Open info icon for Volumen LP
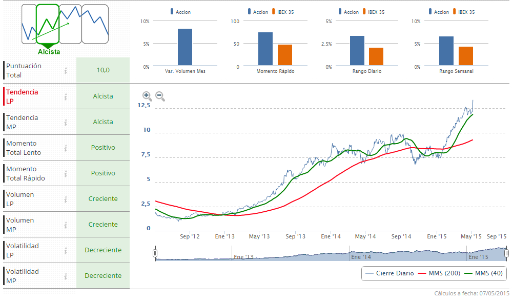This screenshot has width=513, height=301. pos(66,199)
